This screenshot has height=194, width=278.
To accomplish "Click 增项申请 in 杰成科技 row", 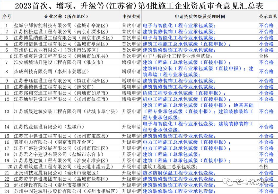I will click(x=131, y=71).
